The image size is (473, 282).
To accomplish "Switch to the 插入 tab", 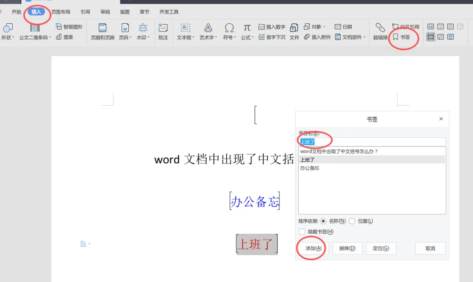I will point(36,12).
